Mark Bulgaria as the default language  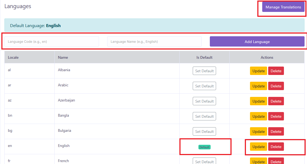coord(204,132)
